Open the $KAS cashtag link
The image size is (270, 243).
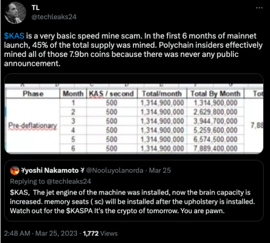[x=14, y=36]
